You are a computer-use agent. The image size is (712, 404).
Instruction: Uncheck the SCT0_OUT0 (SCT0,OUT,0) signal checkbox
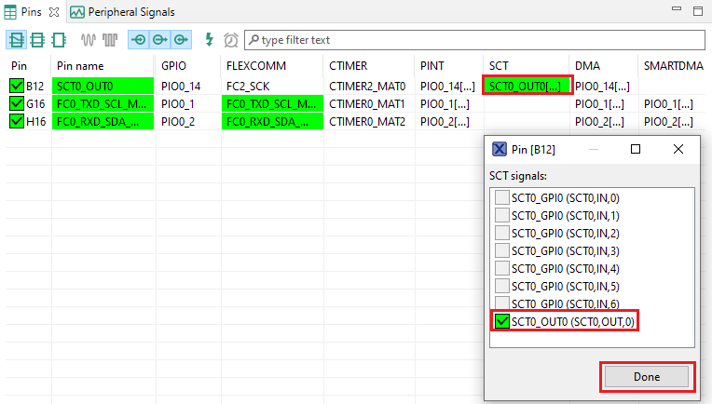point(502,321)
